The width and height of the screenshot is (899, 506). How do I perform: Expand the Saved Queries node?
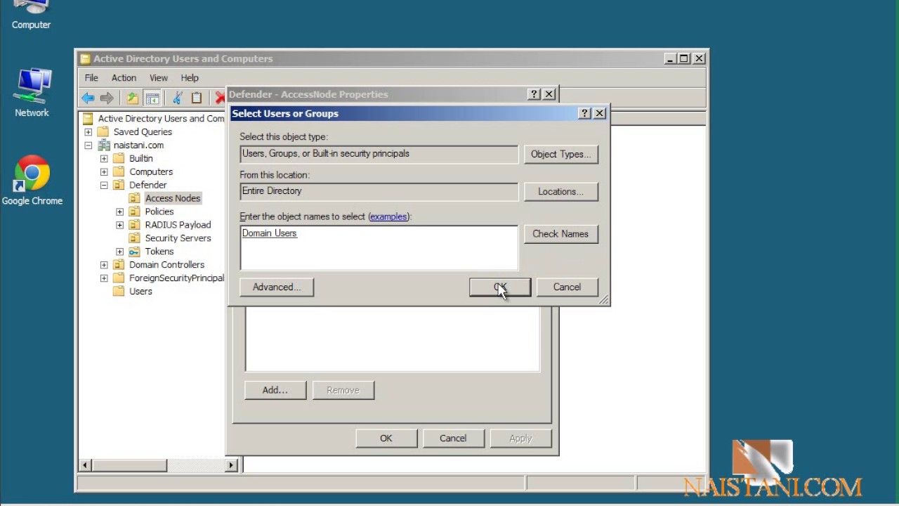(x=88, y=132)
